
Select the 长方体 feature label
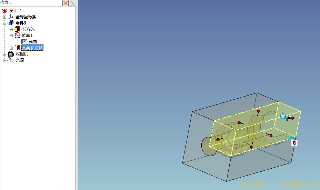(x=28, y=29)
